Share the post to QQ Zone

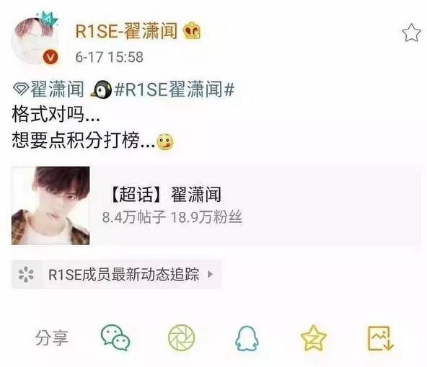[314, 338]
